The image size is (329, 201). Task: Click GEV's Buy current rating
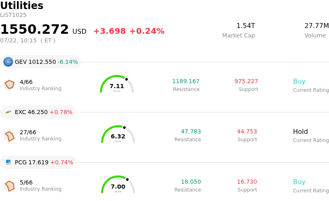pyautogui.click(x=299, y=82)
